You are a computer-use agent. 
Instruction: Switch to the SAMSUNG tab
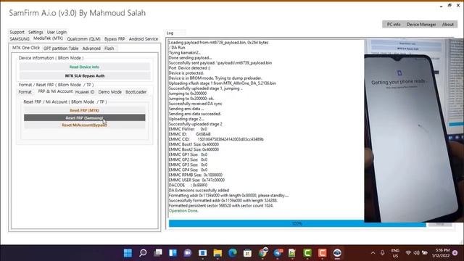[x=20, y=38]
